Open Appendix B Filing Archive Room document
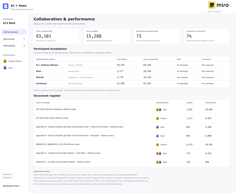This screenshot has height=193, width=236. (80, 127)
